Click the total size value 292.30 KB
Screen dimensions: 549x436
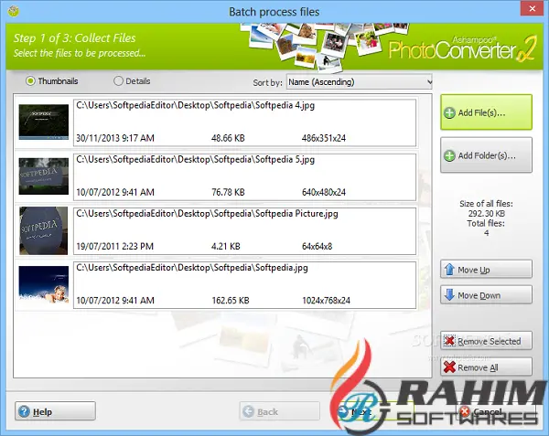click(487, 214)
